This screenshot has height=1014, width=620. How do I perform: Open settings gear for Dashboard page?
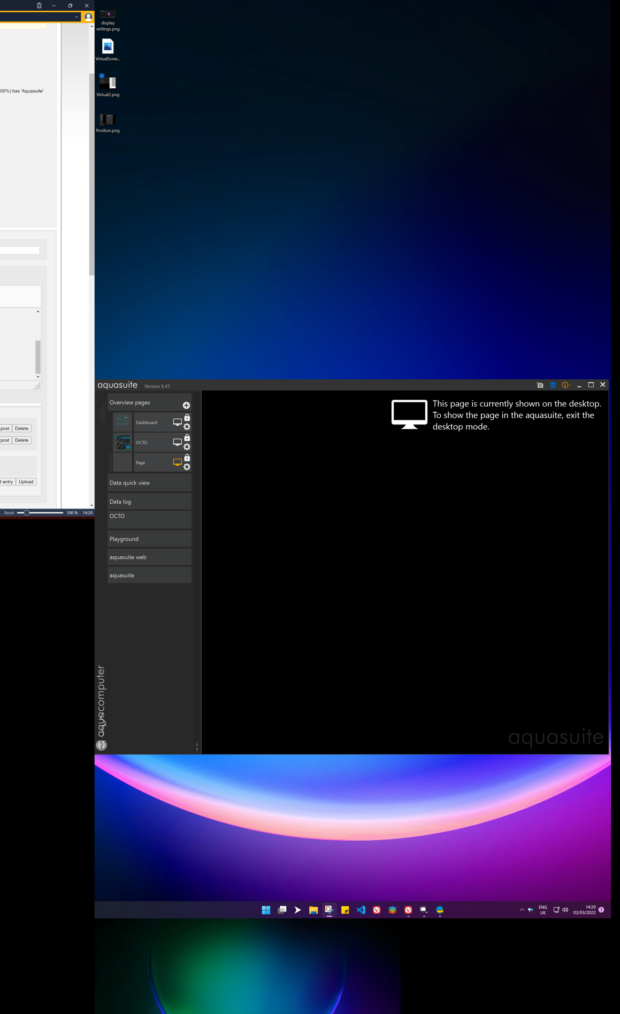coord(187,427)
